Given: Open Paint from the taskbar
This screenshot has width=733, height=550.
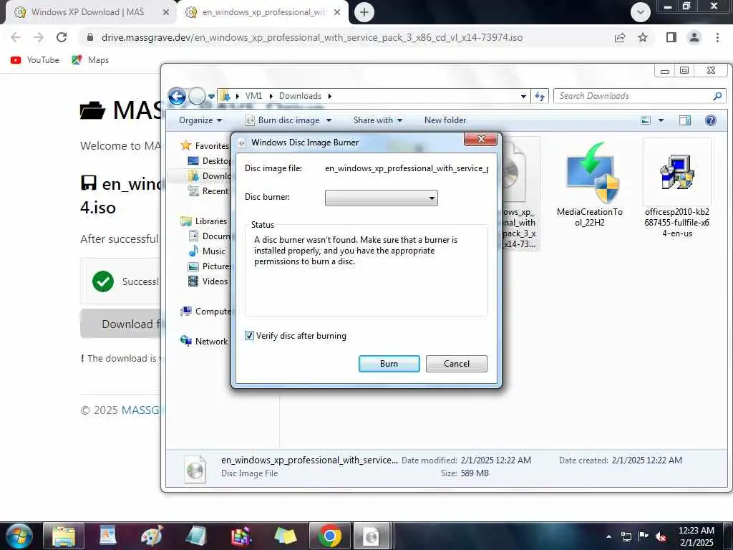Looking at the screenshot, I should 152,536.
